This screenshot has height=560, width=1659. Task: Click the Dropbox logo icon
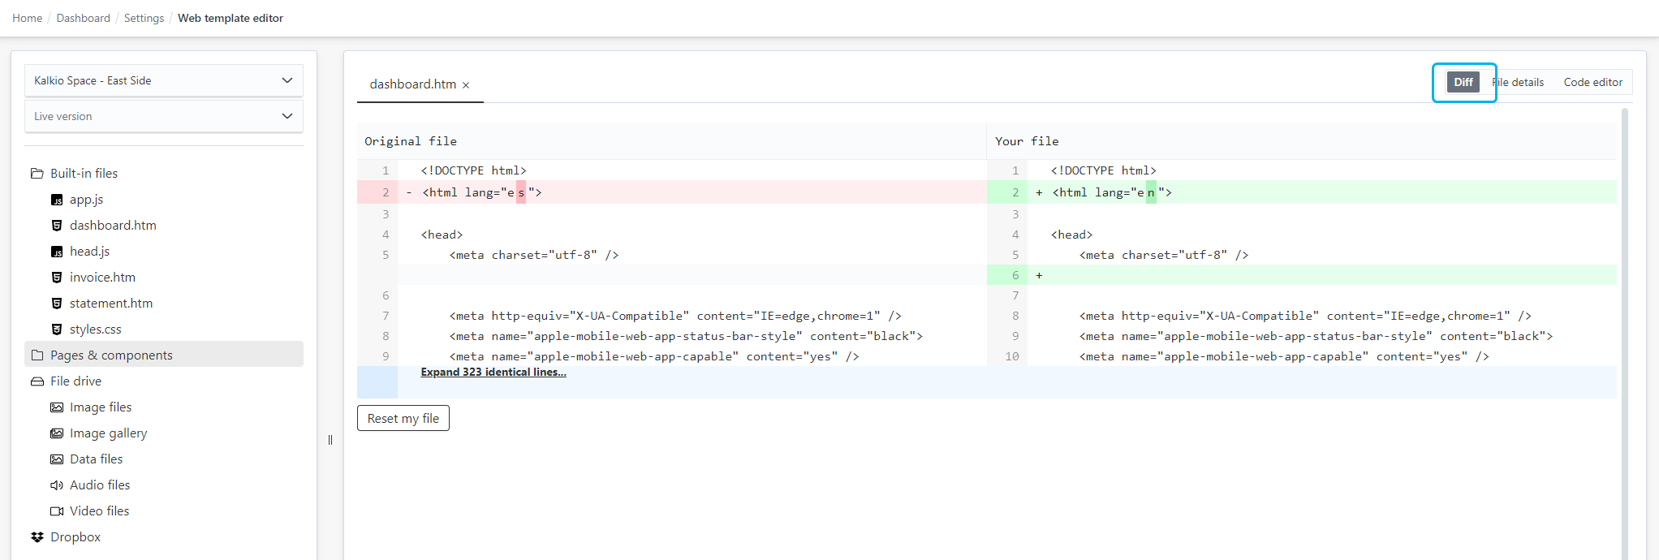coord(37,537)
